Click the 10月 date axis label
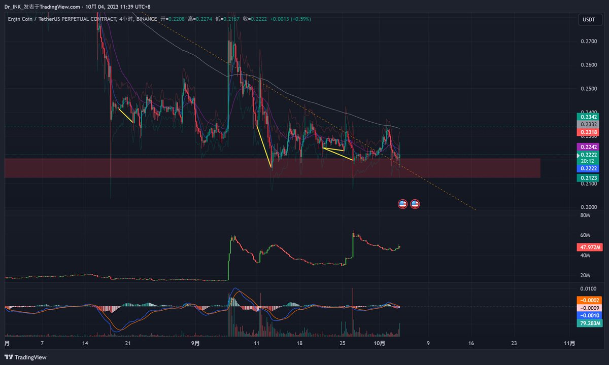The width and height of the screenshot is (609, 365). coord(380,343)
